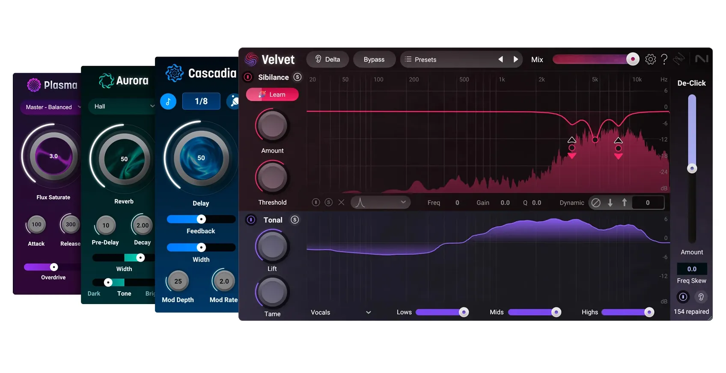This screenshot has width=726, height=373.
Task: Click the Plasma logo icon
Action: click(34, 85)
